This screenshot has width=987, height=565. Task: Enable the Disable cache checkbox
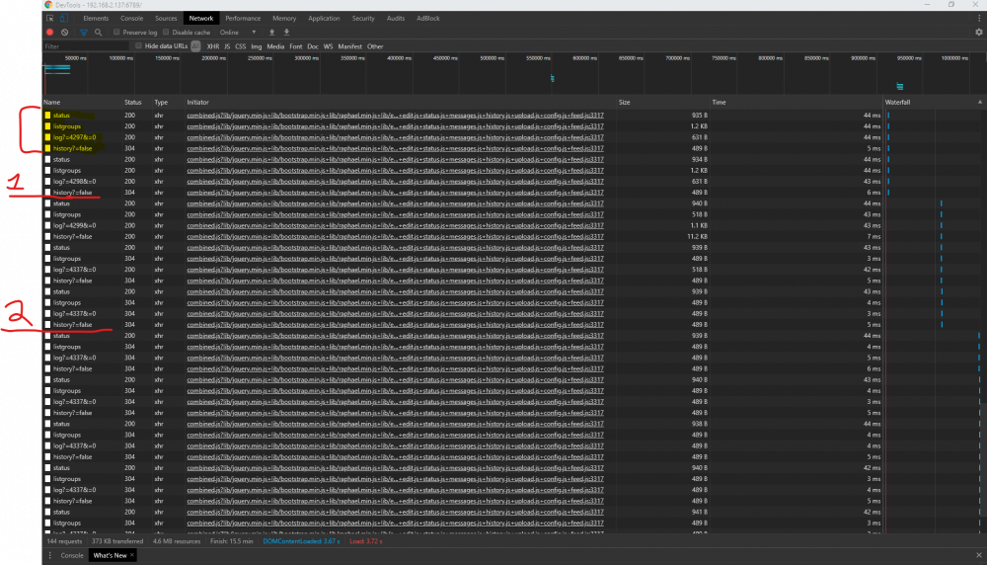point(166,33)
